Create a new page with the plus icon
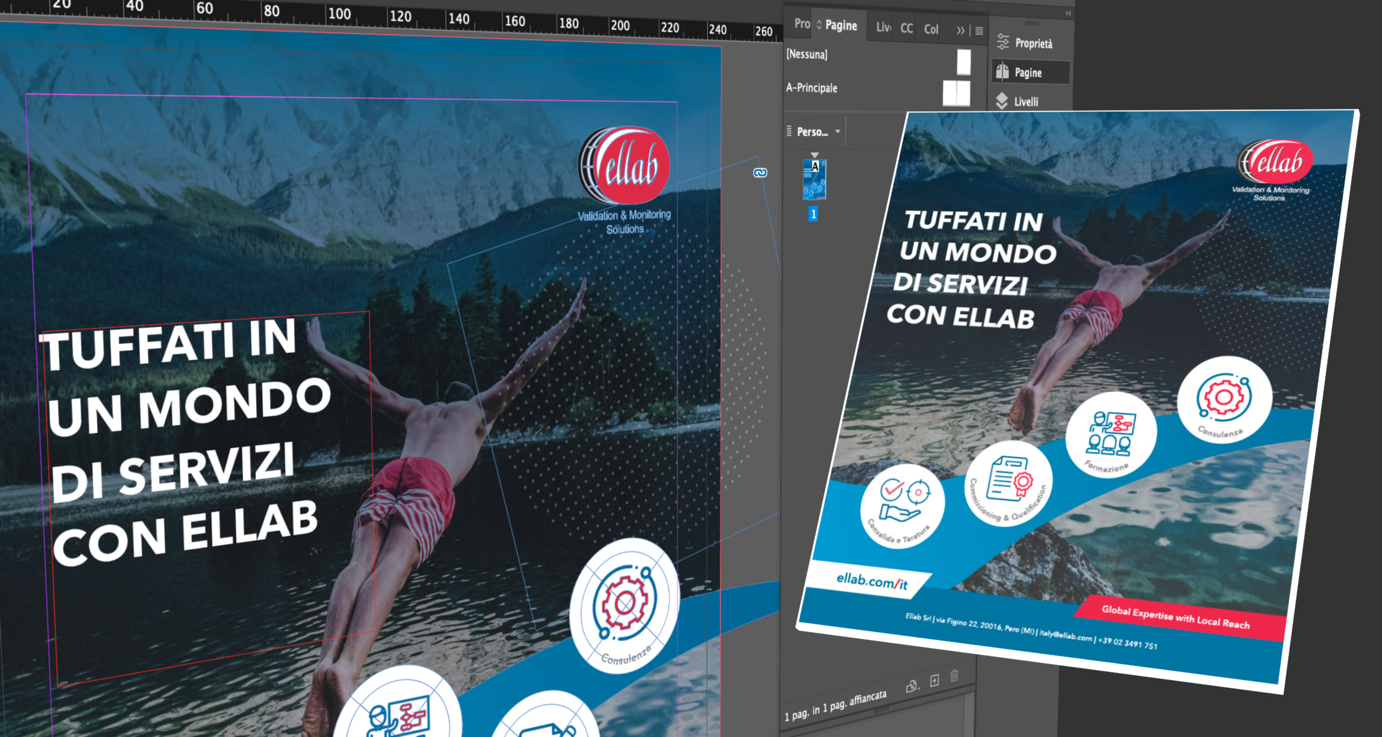The width and height of the screenshot is (1382, 737). [x=934, y=680]
